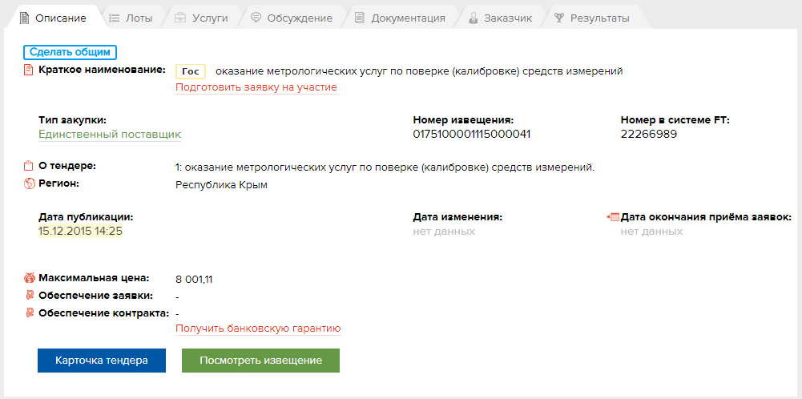802x399 pixels.
Task: Open the Услуги tab
Action: pyautogui.click(x=201, y=18)
